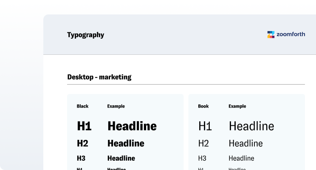316x170 pixels.
Task: Click the Example label in the Book card
Action: click(x=237, y=106)
